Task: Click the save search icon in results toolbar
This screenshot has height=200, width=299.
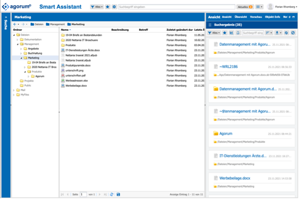Action: pos(231,33)
